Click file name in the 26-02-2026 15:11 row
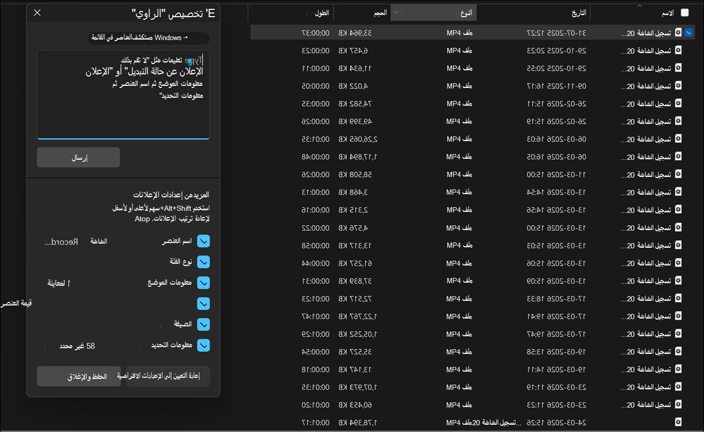Image resolution: width=704 pixels, height=432 pixels. pos(646,104)
